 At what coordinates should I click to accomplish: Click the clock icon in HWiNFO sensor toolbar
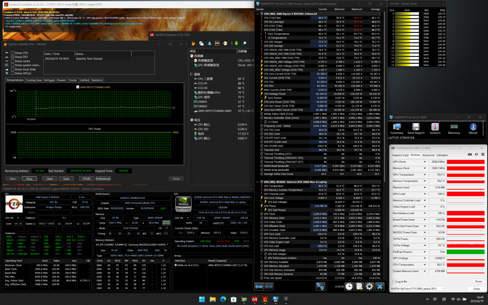(349, 286)
